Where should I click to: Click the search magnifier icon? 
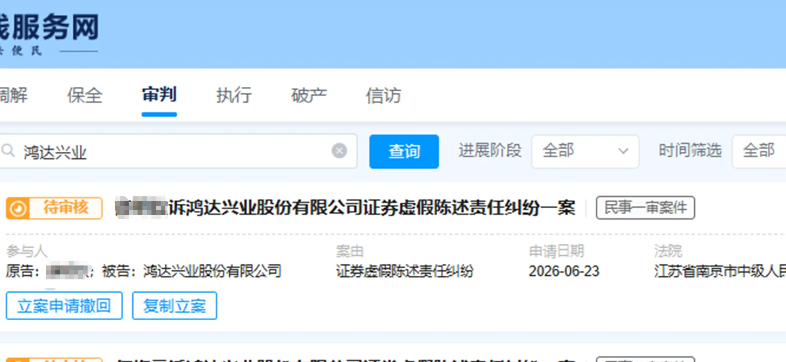click(x=8, y=151)
